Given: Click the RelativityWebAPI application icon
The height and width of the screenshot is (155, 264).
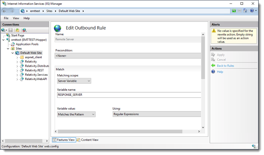Looking at the screenshot, I should (22, 79).
